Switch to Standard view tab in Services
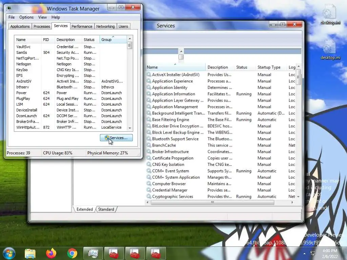347x260 pixels. [x=106, y=209]
